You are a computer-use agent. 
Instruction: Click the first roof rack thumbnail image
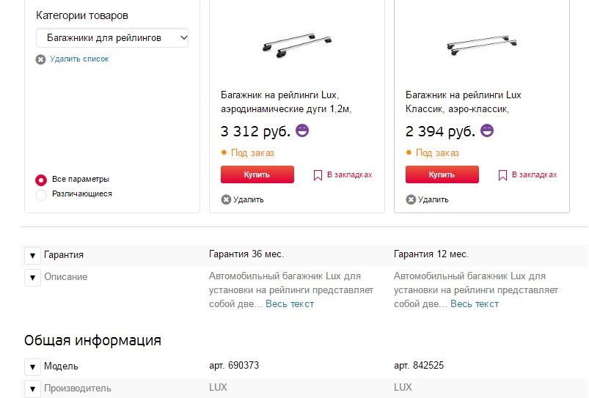[297, 45]
